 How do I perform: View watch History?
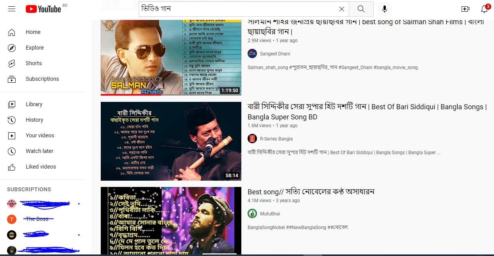(34, 120)
